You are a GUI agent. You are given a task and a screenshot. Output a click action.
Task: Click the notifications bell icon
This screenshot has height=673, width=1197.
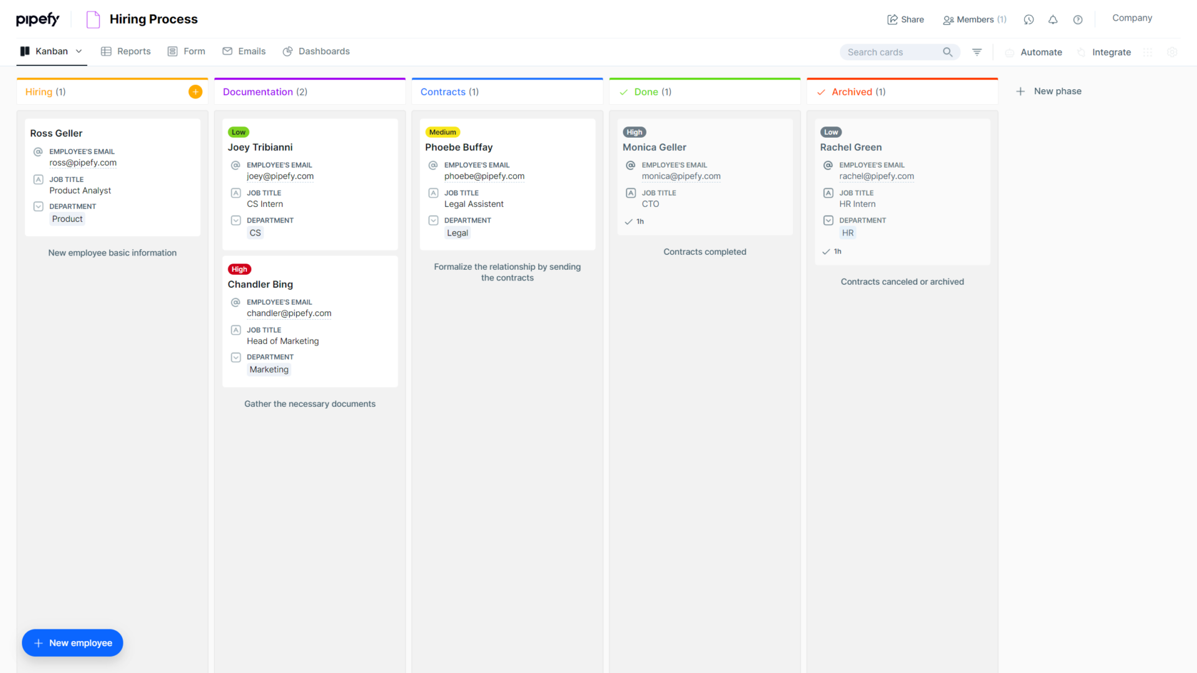[1053, 19]
